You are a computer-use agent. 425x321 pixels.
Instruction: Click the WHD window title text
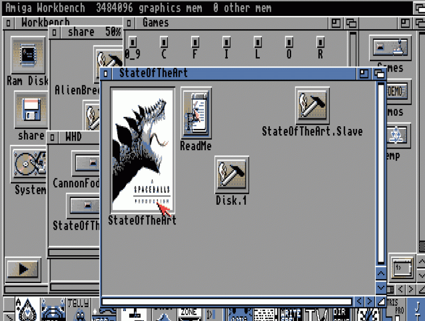click(74, 137)
